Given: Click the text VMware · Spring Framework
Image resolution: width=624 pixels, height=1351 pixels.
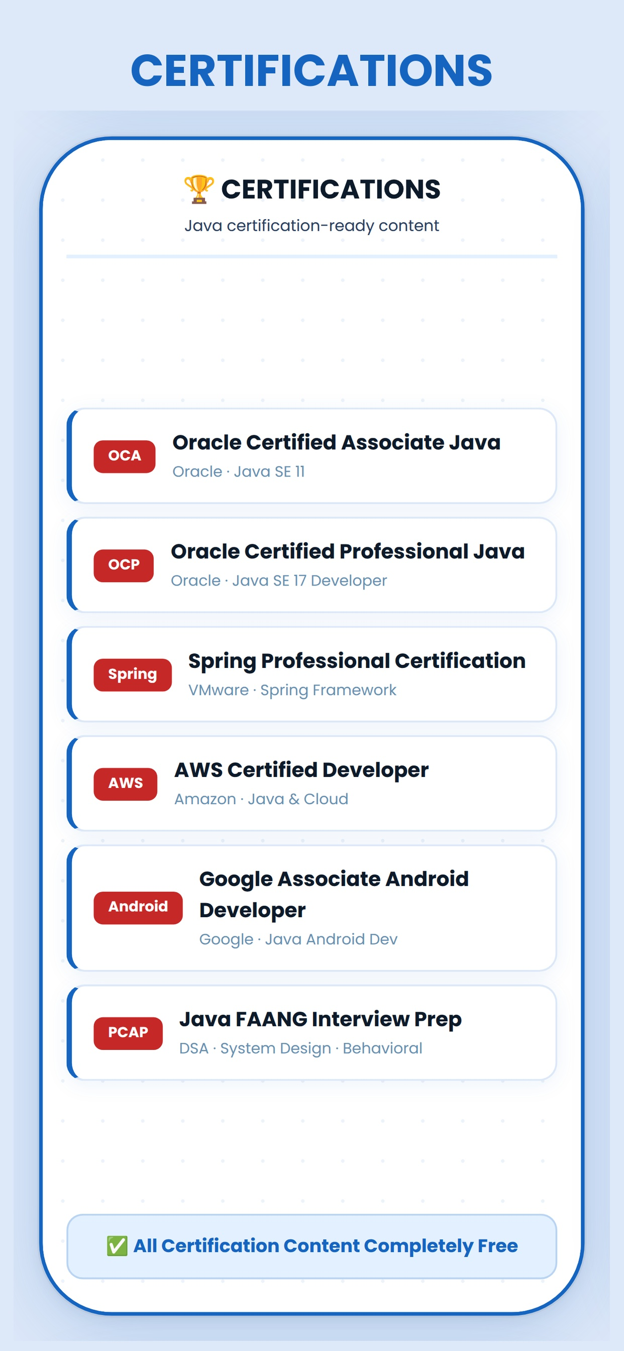Looking at the screenshot, I should 292,690.
